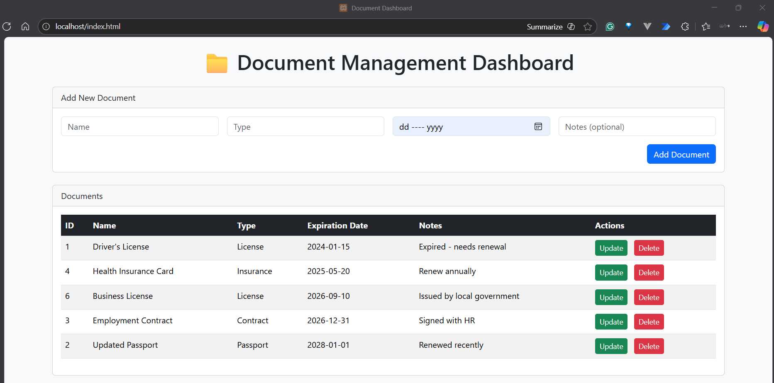Click the read aloud icon beside Favorites

[x=725, y=27]
